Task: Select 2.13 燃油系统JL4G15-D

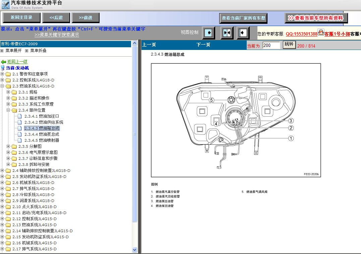Action: point(35,225)
